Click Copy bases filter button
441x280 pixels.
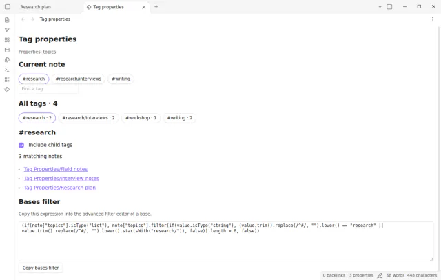[x=41, y=268]
